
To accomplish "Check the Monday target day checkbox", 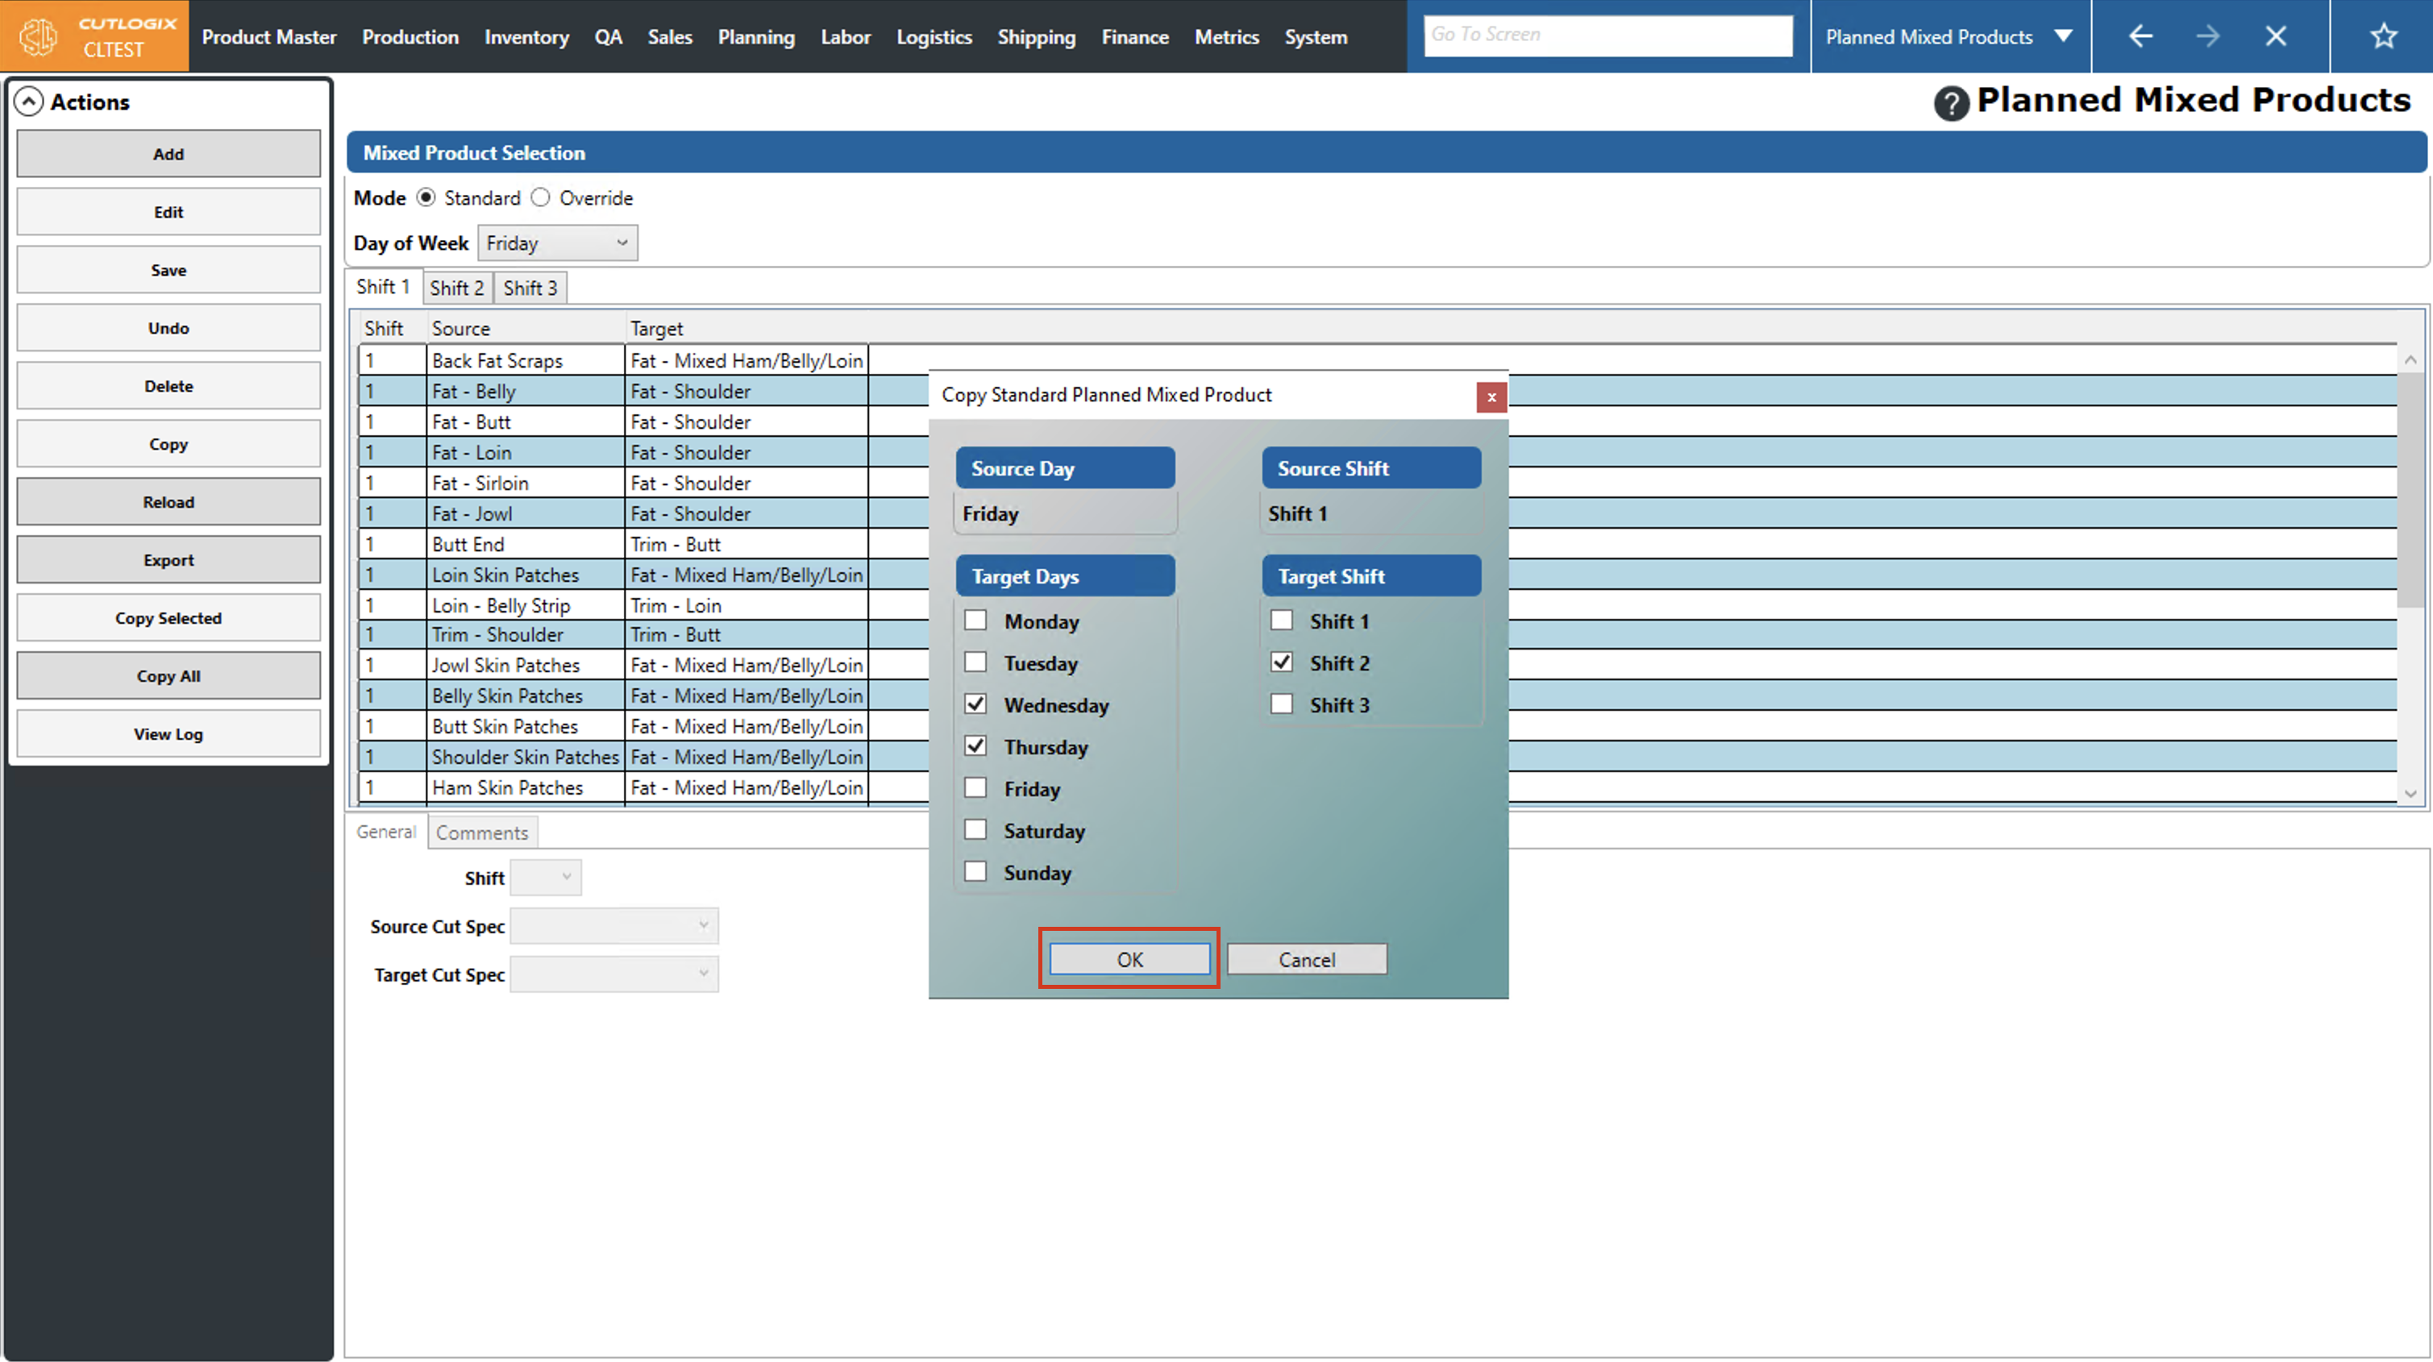I will [x=975, y=621].
